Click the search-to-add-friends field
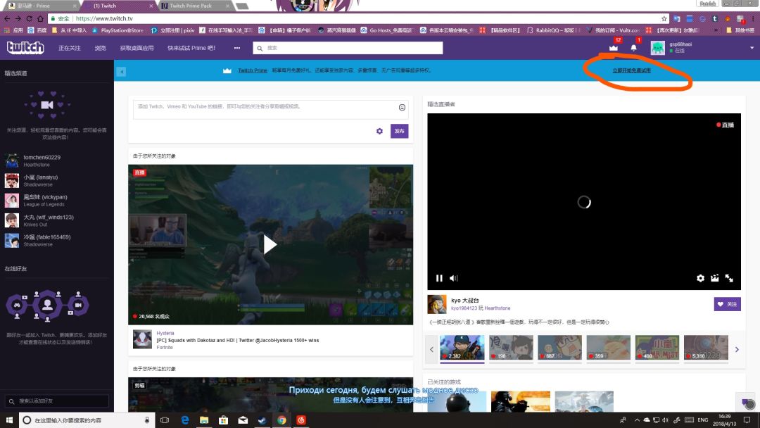The width and height of the screenshot is (760, 428). pyautogui.click(x=57, y=401)
